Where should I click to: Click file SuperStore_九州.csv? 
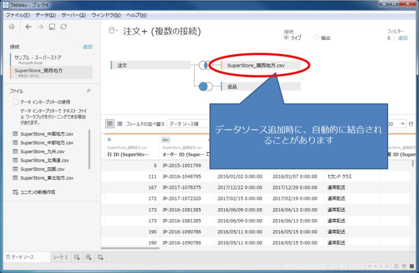[42, 152]
